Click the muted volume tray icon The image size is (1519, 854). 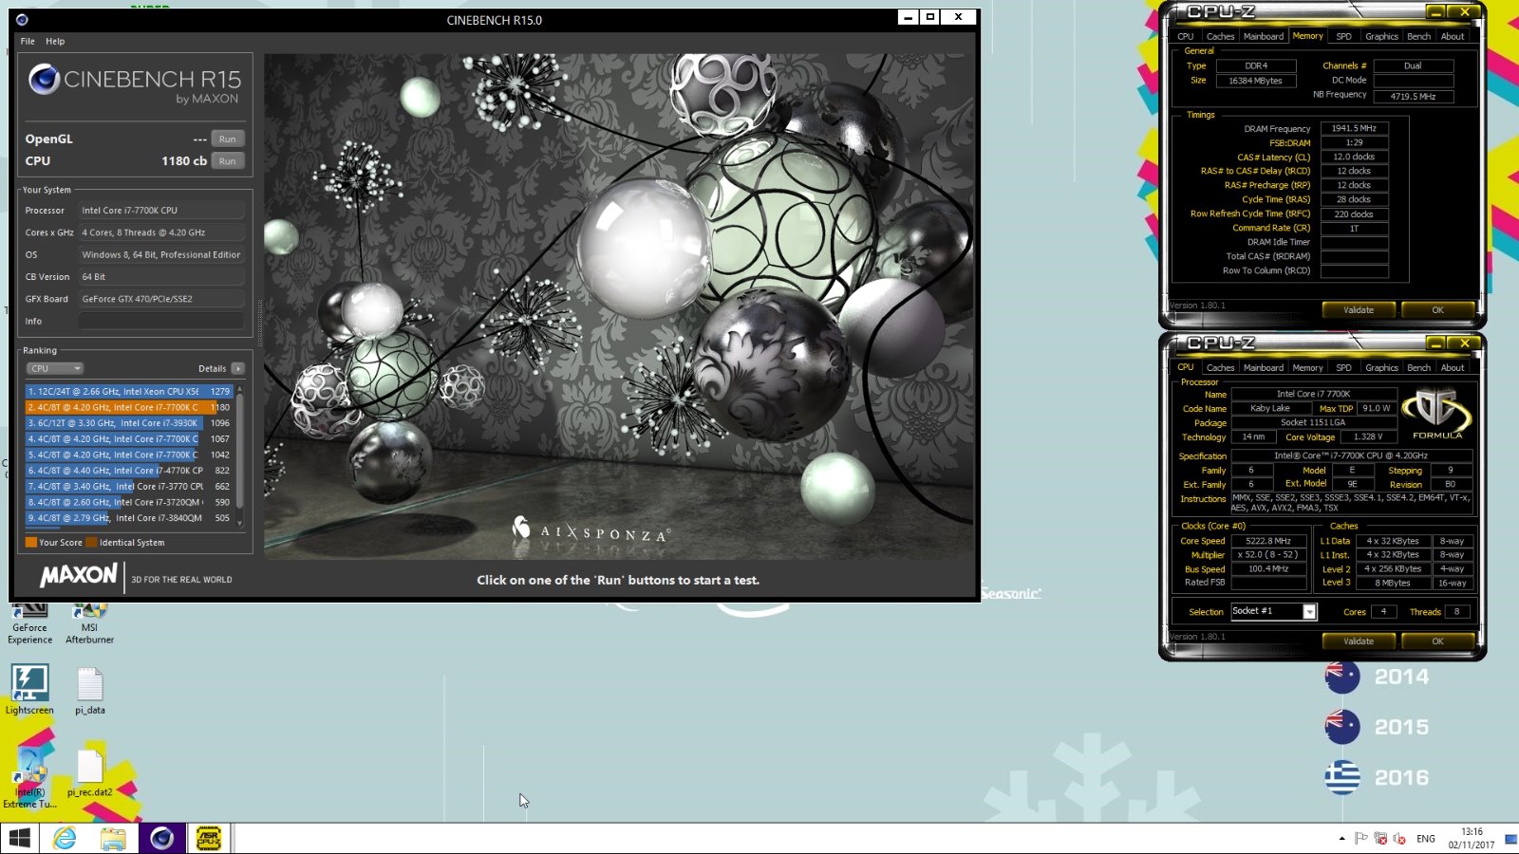1398,838
